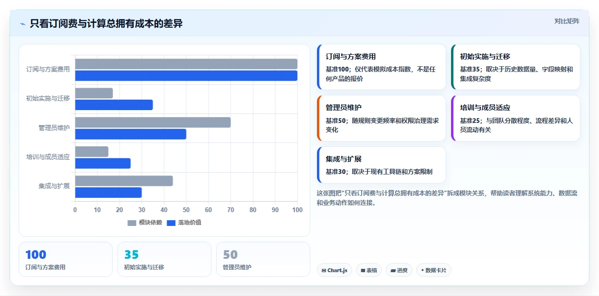Click the blue bar for 培训与成员适应
Screen dimensions: 599x296
[103, 163]
